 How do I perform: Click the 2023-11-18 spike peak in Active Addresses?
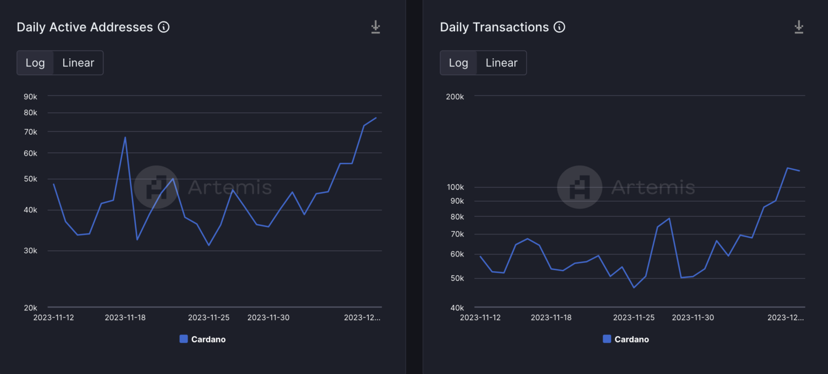125,137
